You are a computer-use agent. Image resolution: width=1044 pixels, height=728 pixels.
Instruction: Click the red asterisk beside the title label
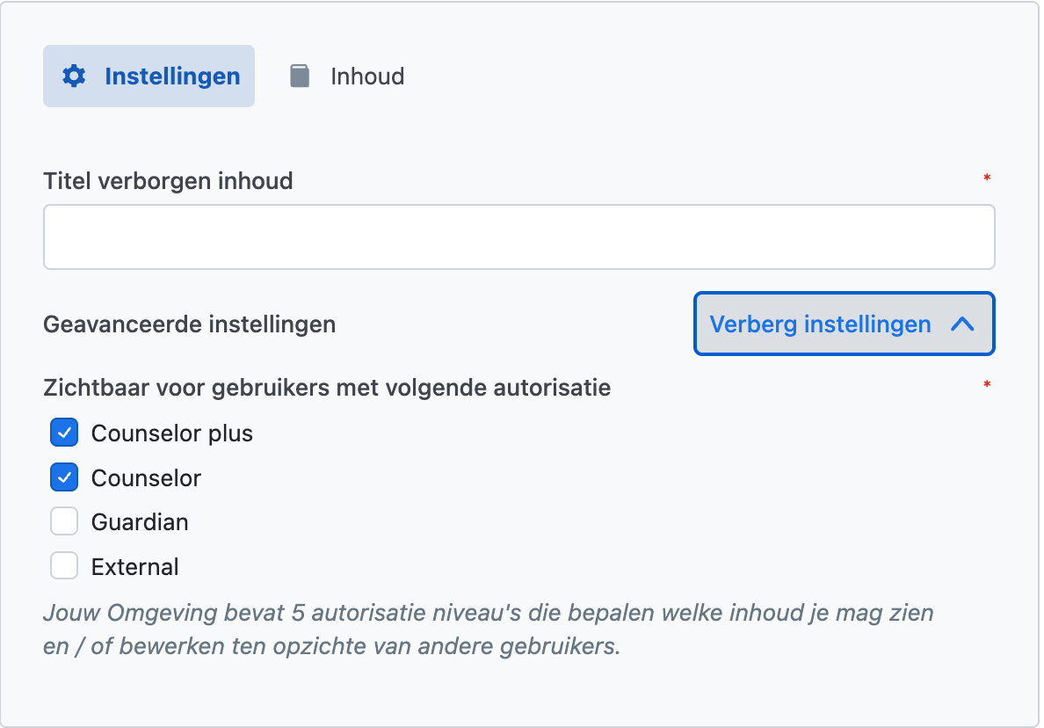(x=987, y=179)
